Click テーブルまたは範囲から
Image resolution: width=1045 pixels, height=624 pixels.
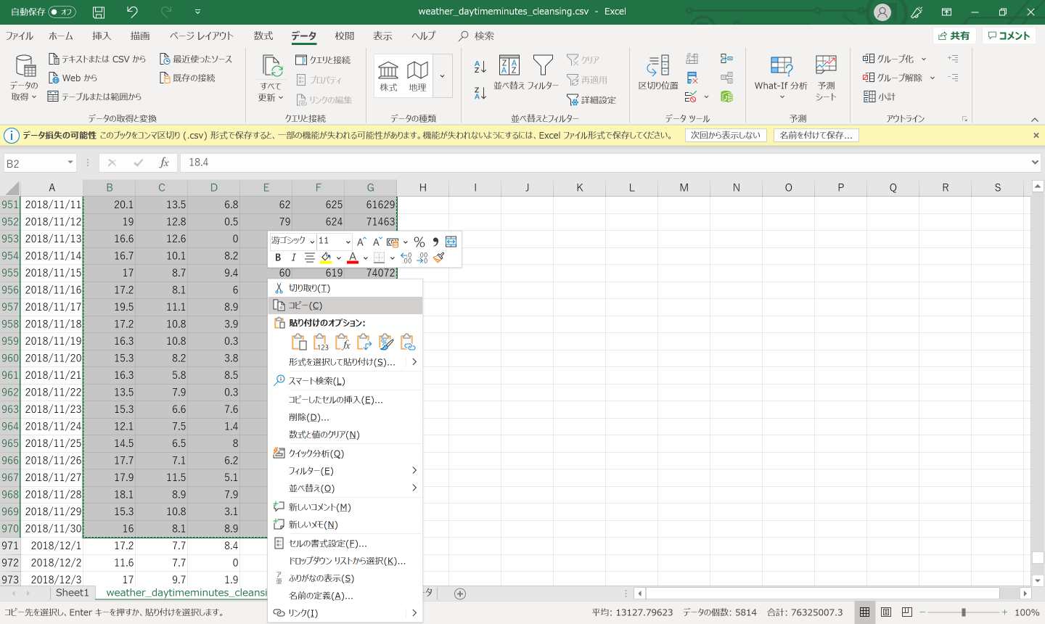coord(94,97)
